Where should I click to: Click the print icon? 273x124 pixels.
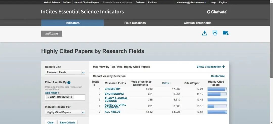(215, 33)
